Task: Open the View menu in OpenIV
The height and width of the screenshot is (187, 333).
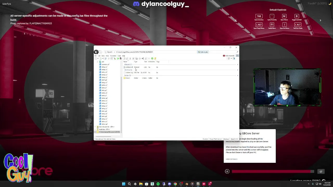Action: click(x=107, y=56)
